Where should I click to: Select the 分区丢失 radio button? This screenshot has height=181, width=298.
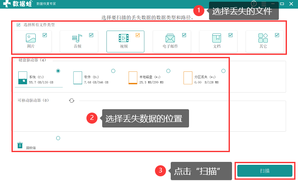223,71
